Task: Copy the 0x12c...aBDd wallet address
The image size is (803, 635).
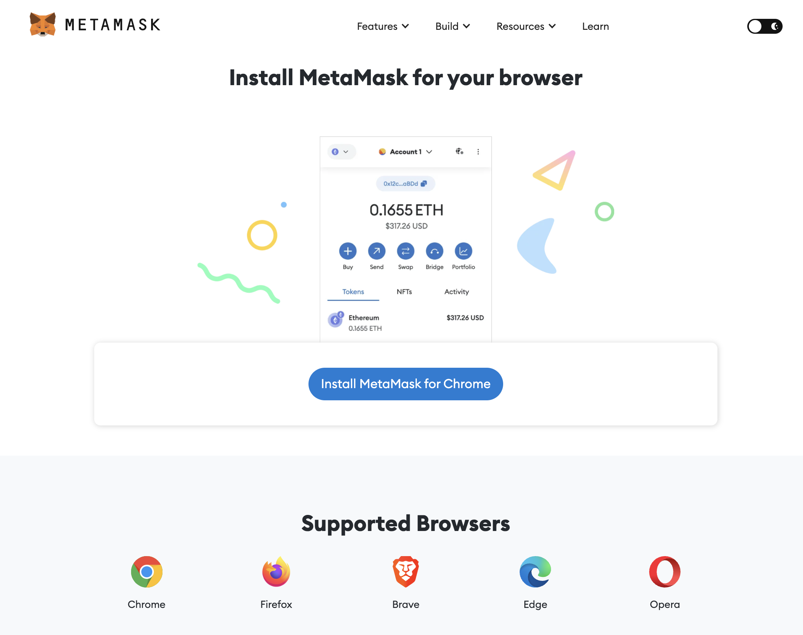Action: 405,184
